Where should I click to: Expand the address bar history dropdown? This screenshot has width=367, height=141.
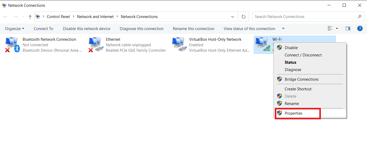[233, 17]
